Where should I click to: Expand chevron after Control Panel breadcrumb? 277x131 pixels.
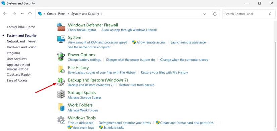click(68, 14)
